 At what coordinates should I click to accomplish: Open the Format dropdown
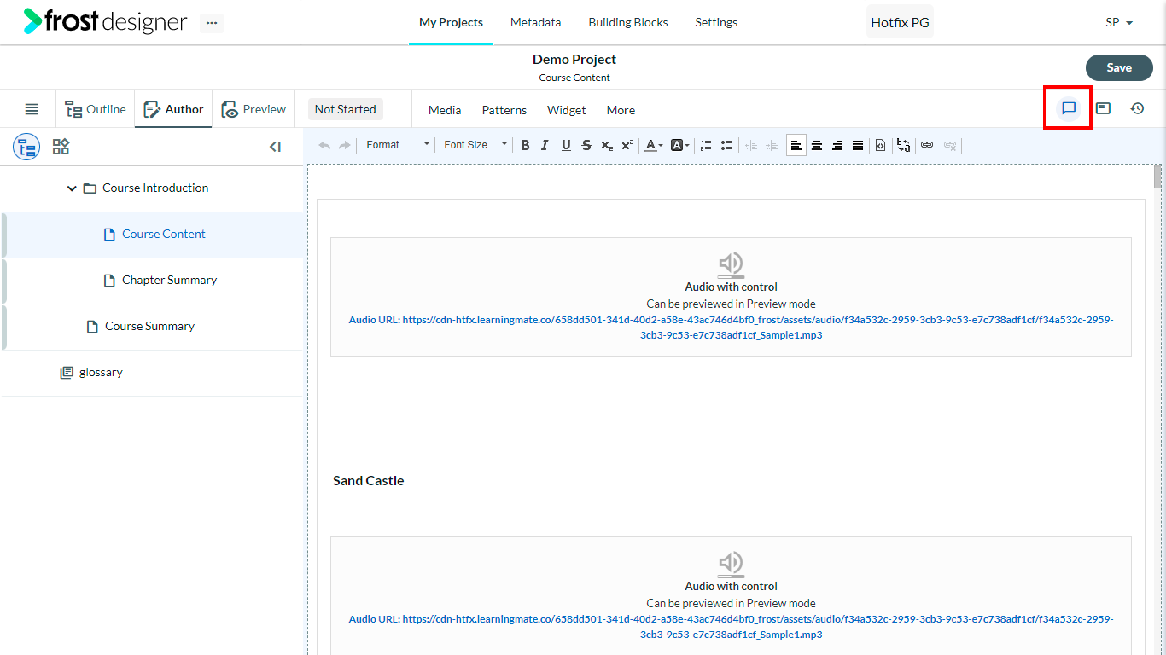click(x=397, y=145)
